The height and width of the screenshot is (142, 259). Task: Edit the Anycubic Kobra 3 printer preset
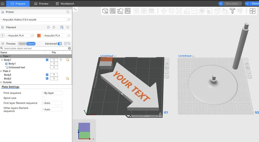tap(69, 19)
